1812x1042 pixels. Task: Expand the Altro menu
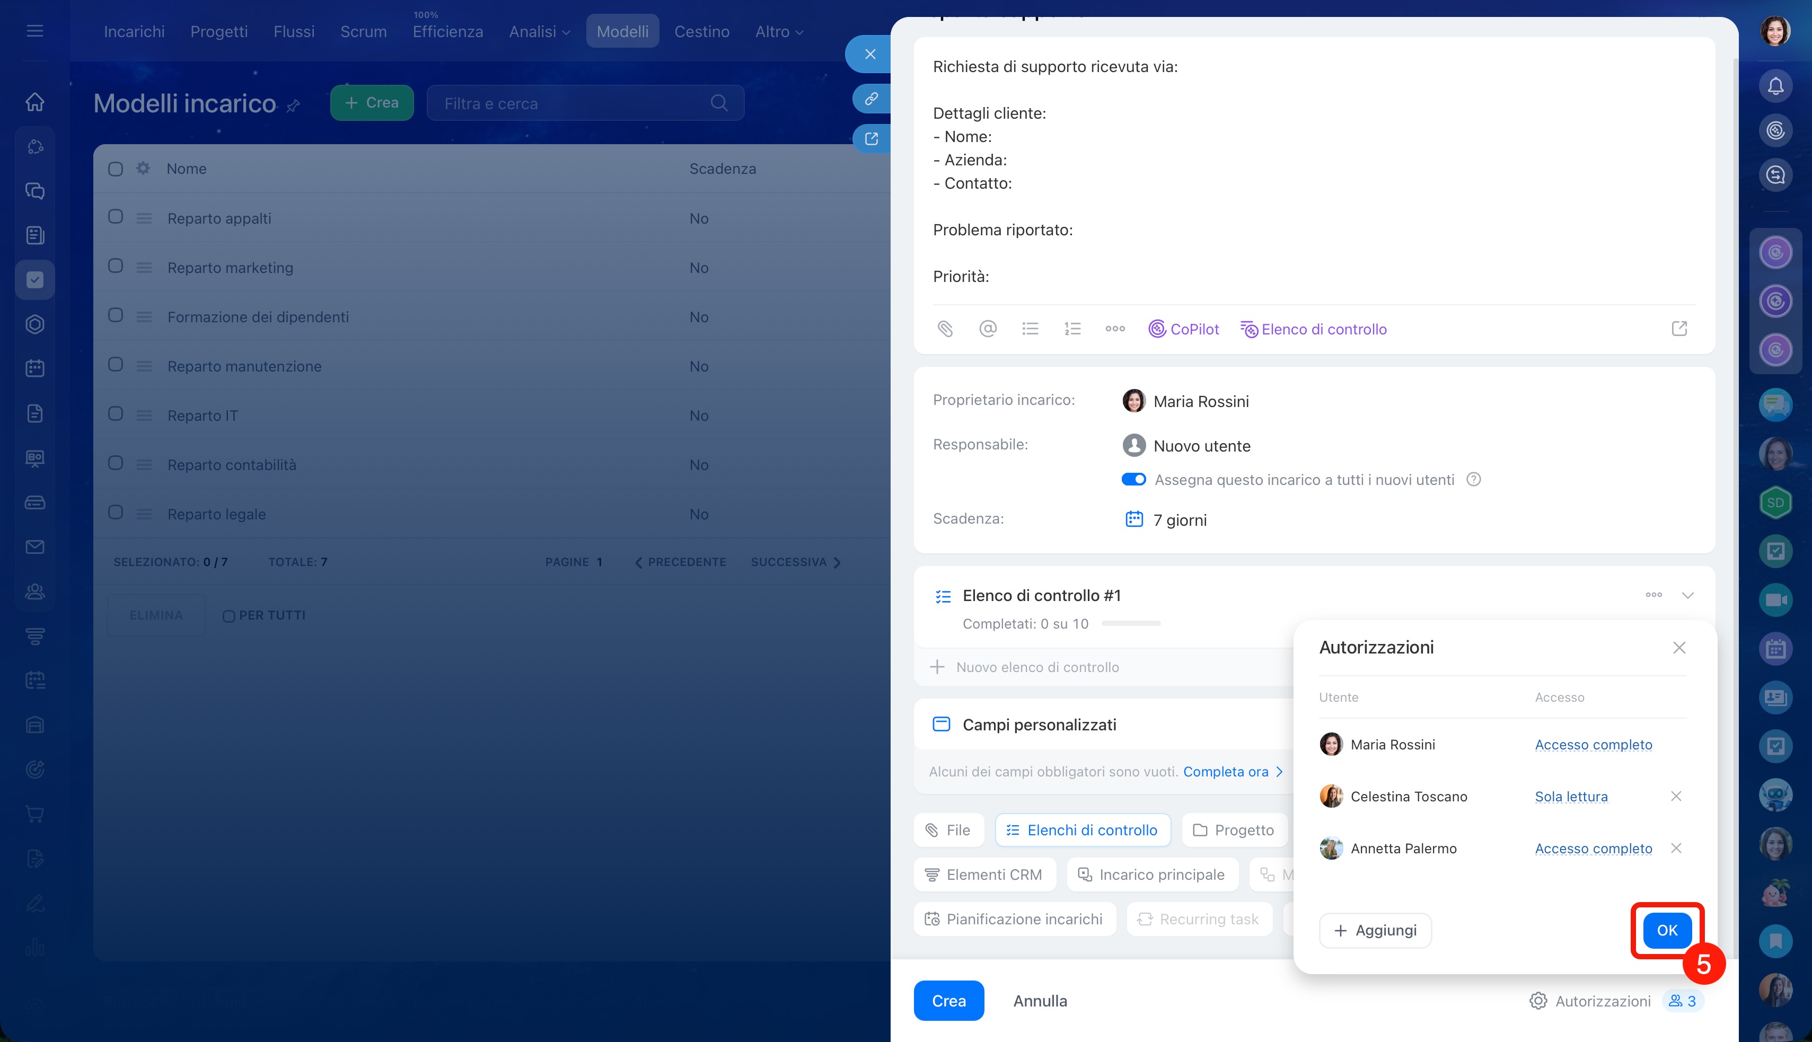(779, 31)
